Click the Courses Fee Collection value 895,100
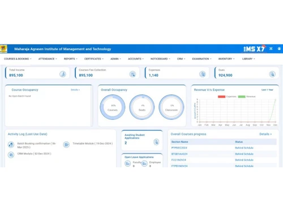This screenshot has height=212, width=283. [x=86, y=75]
